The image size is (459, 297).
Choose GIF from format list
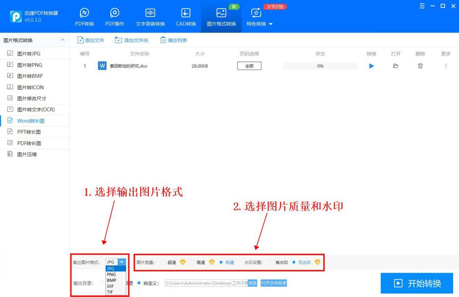116,286
